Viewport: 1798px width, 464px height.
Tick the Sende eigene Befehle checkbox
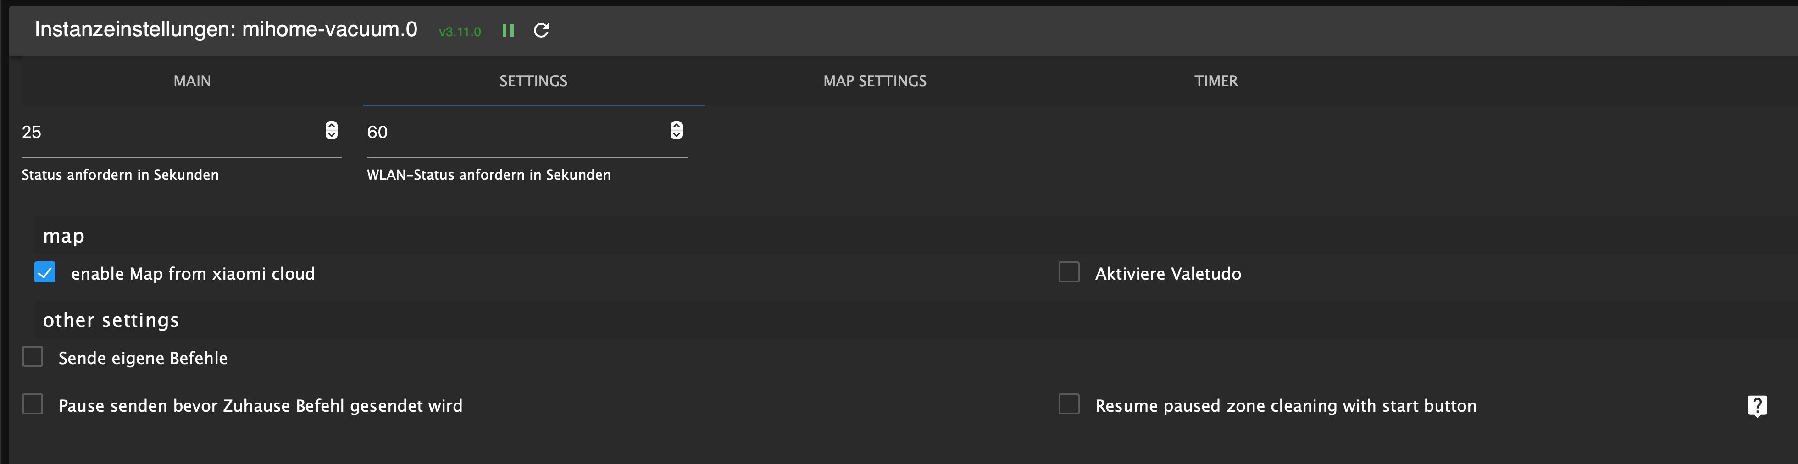coord(32,357)
